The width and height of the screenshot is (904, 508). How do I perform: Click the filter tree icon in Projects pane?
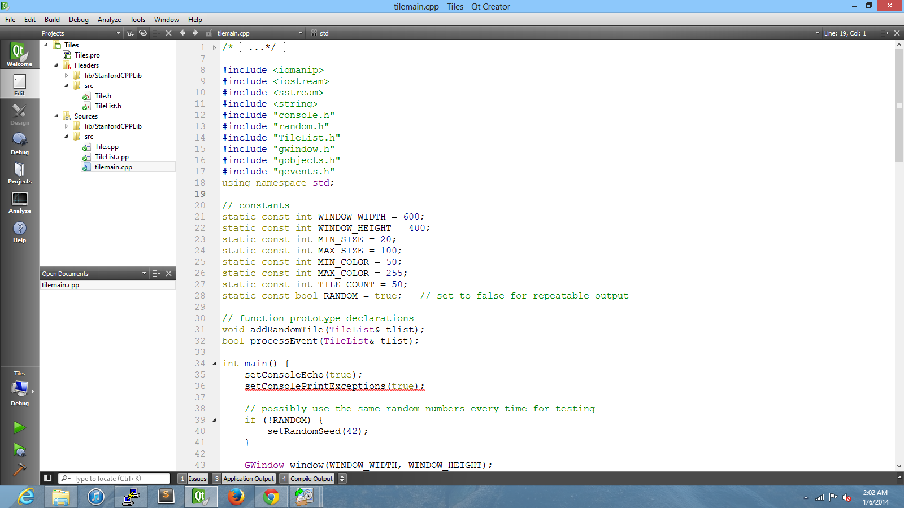(x=130, y=33)
